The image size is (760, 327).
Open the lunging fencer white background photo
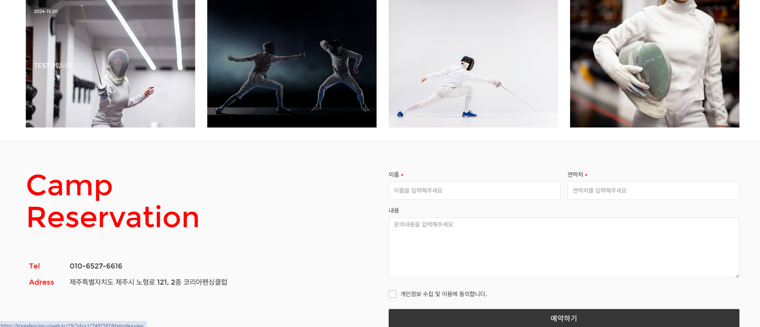coord(473,63)
